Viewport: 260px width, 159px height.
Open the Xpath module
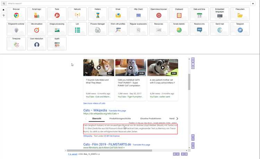click(57, 44)
